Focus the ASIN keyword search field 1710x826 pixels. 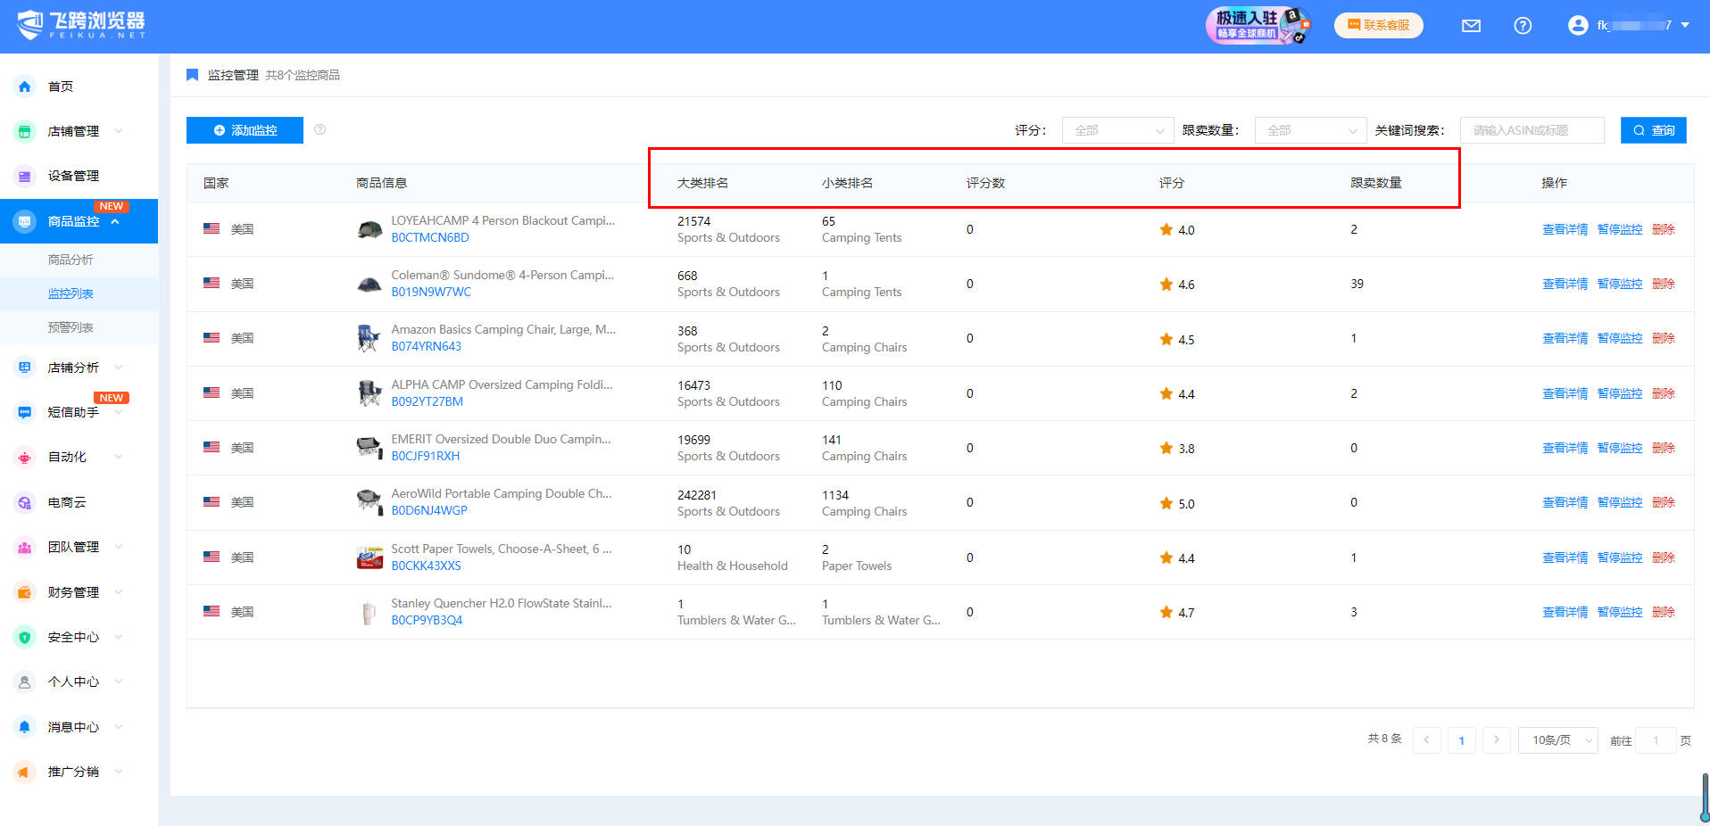click(x=1532, y=130)
